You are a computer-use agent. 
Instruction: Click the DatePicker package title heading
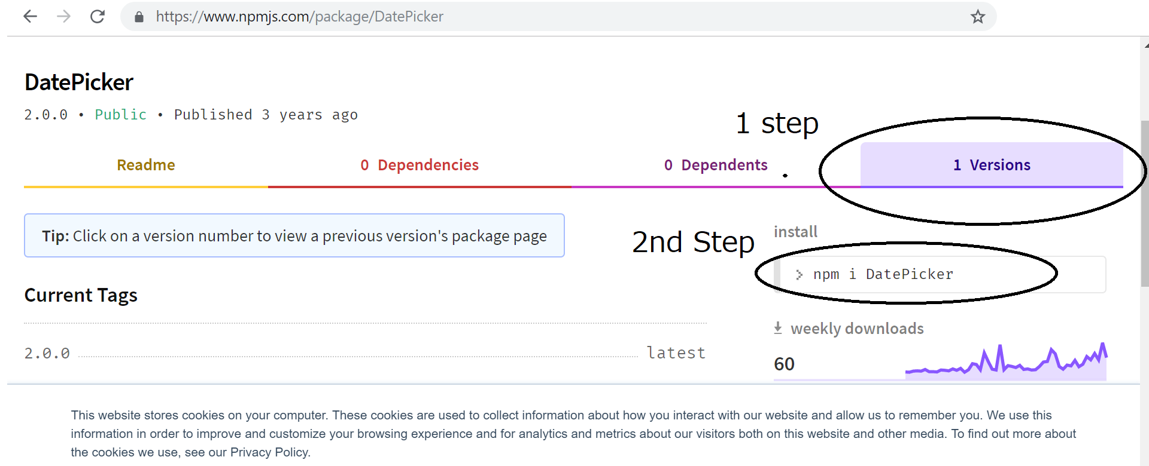(x=79, y=82)
